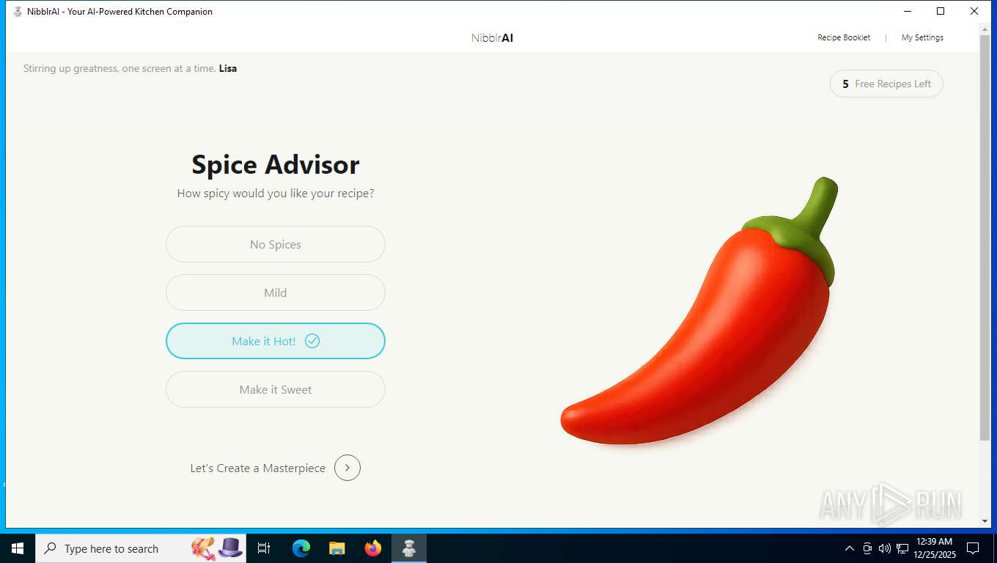Click the scrollbar down arrow
Viewport: 997px width, 563px height.
985,521
